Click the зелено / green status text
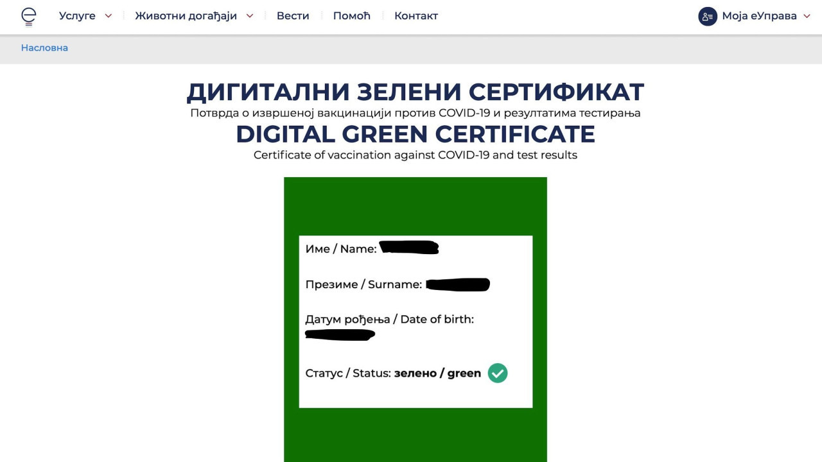822x462 pixels. 437,373
